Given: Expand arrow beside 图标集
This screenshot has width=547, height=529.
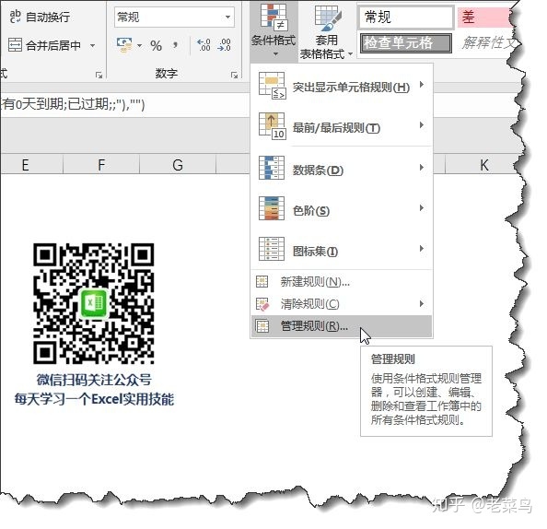Looking at the screenshot, I should point(422,248).
